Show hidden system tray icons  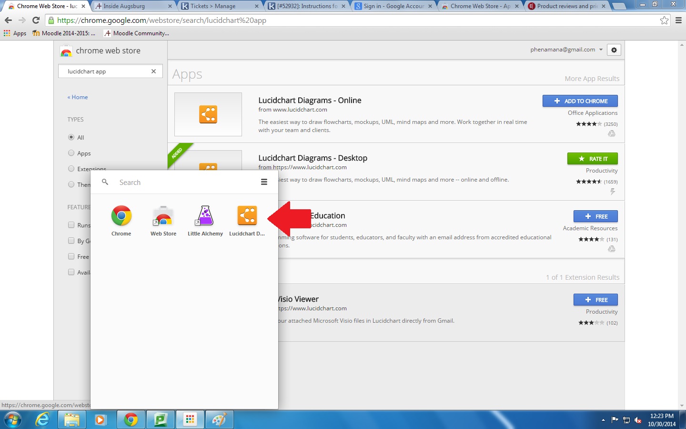click(603, 420)
